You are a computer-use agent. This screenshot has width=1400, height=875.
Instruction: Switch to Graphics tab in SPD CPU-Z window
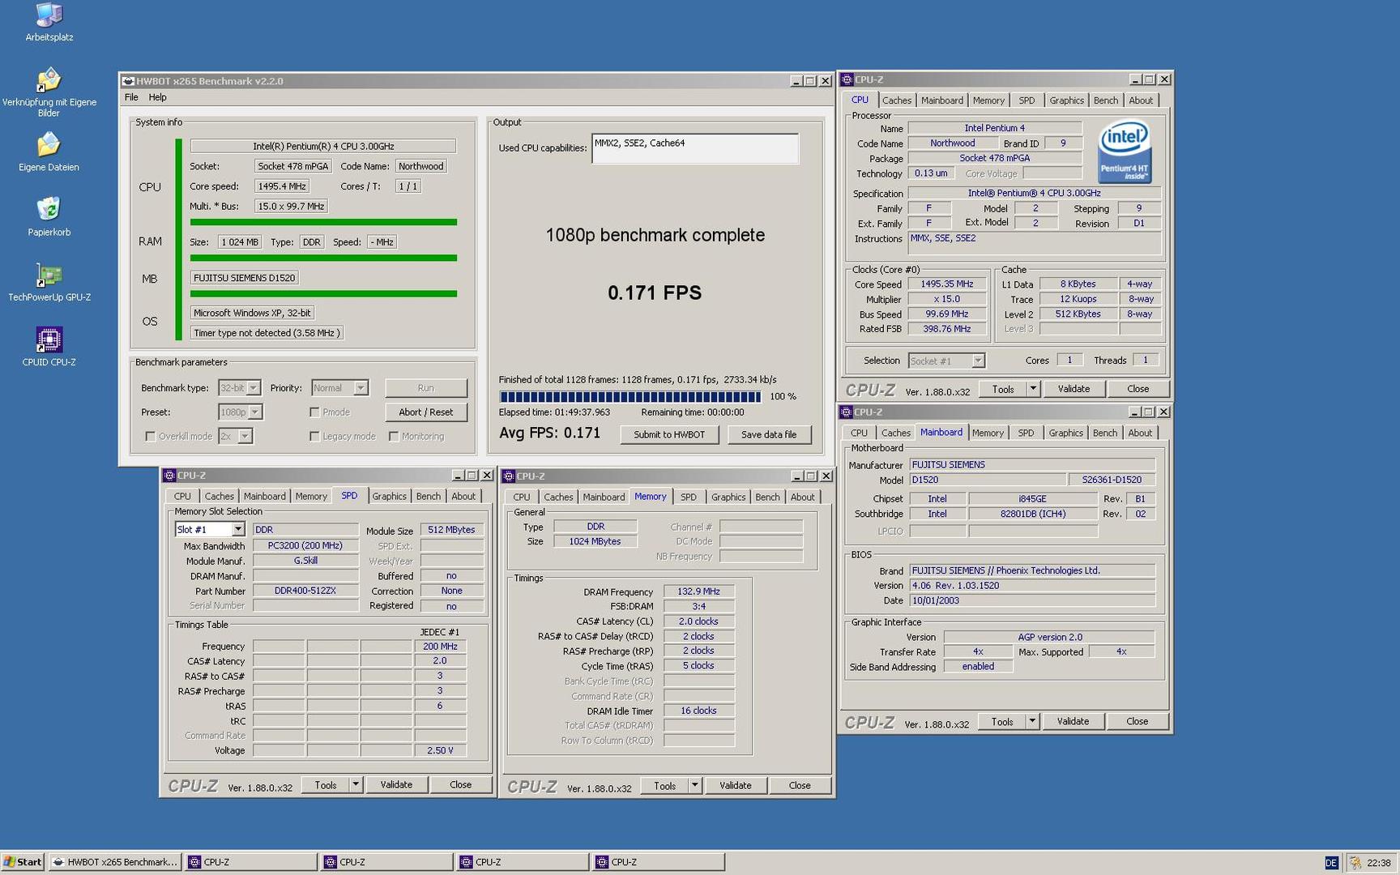coord(390,497)
